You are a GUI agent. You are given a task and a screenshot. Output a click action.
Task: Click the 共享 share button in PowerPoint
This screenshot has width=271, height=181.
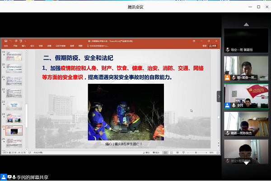[213, 46]
